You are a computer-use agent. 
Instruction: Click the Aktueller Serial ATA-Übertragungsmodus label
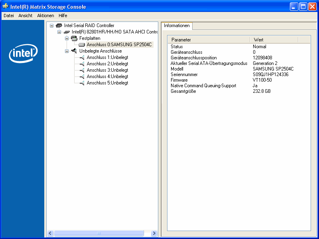209,63
